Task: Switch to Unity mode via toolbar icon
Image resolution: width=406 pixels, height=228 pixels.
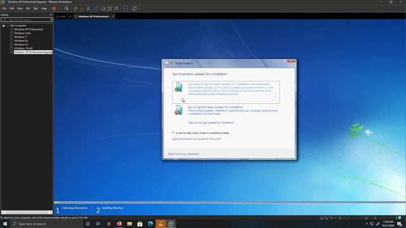Action: (x=117, y=8)
